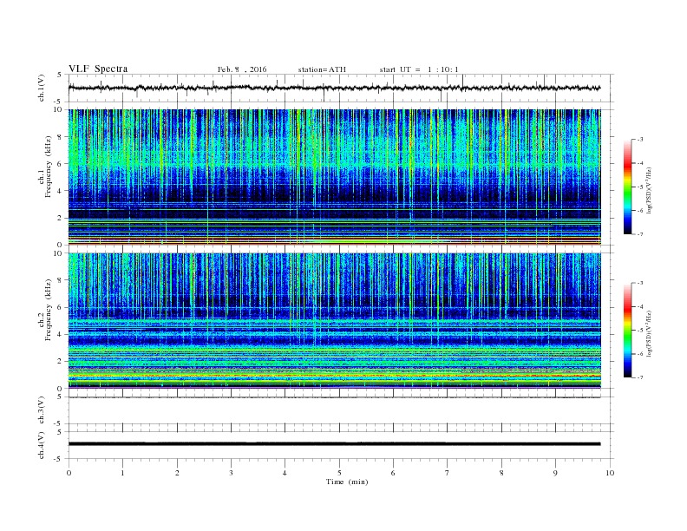687x531 pixels.
Task: Click the upper PSD color bar
Action: [x=627, y=187]
